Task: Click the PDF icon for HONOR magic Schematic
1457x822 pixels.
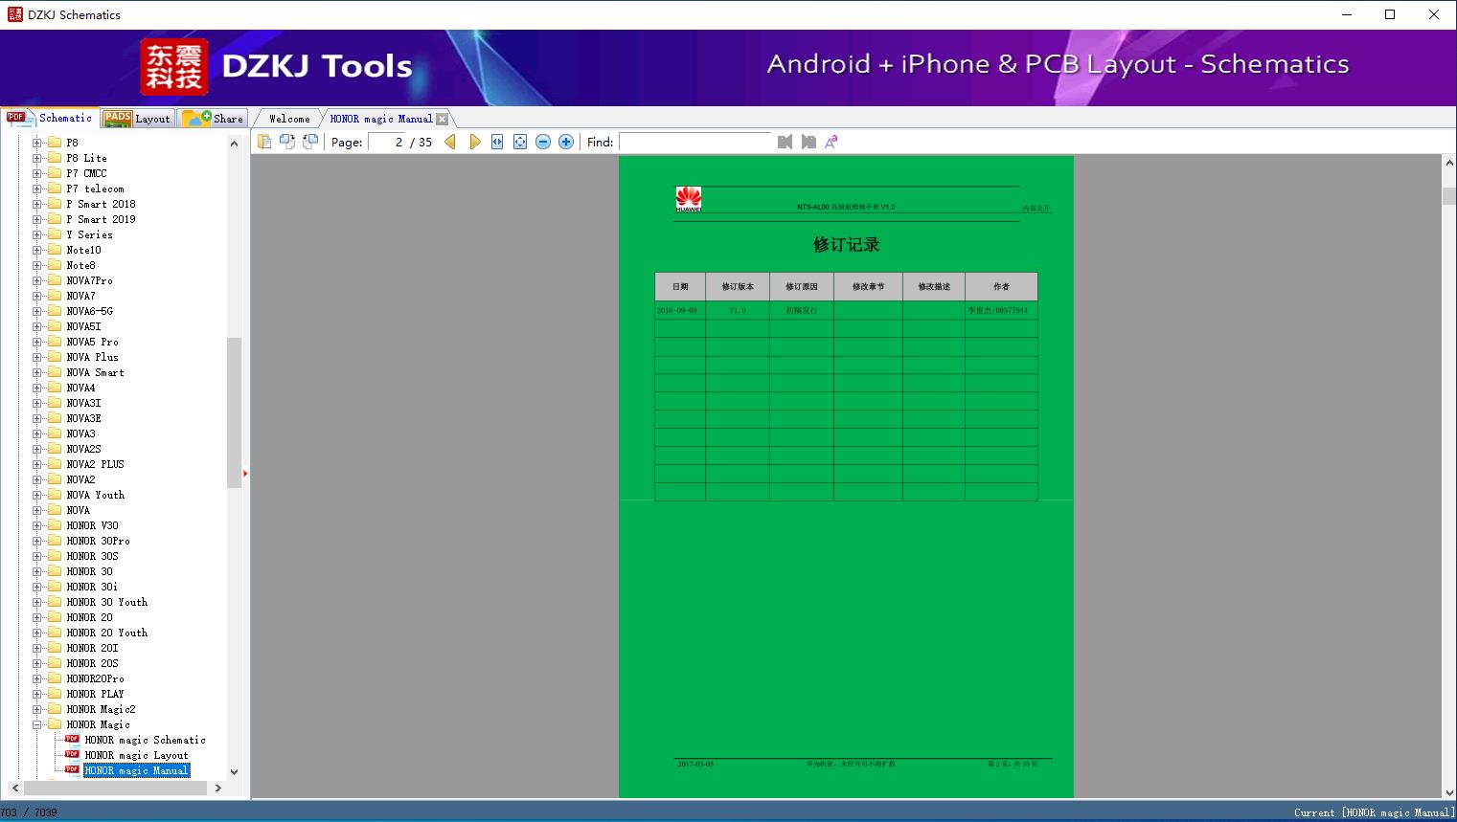Action: [72, 740]
